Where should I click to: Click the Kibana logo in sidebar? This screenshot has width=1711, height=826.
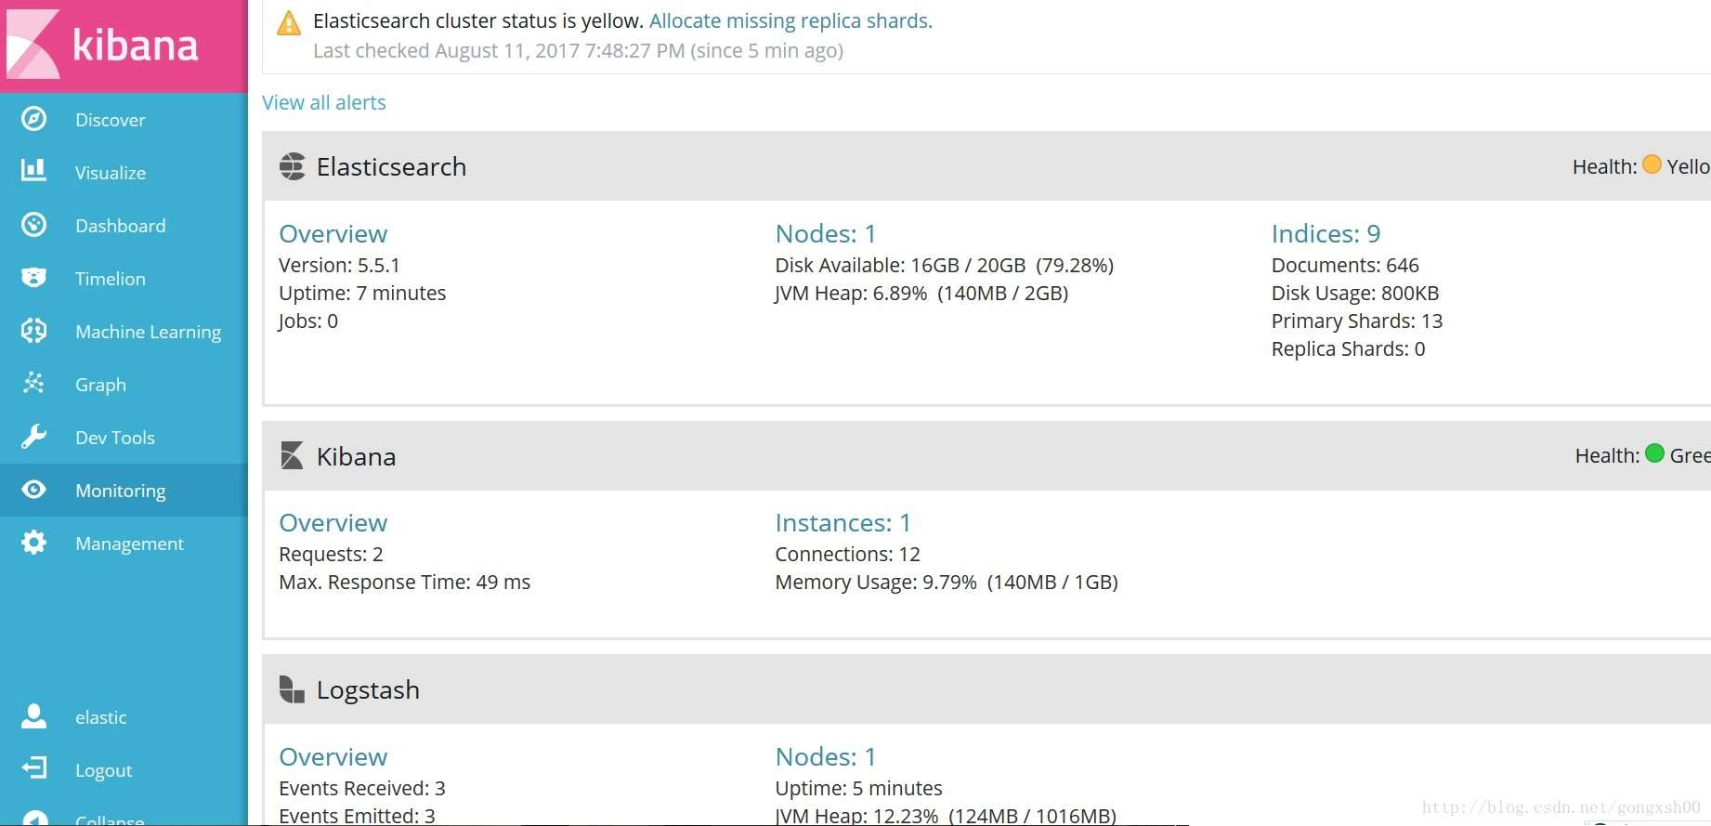[102, 45]
